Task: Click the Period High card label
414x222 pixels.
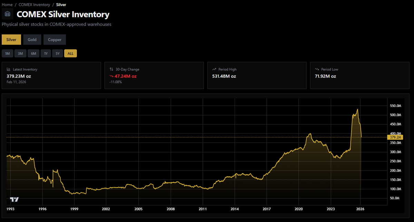Action: tap(227, 69)
